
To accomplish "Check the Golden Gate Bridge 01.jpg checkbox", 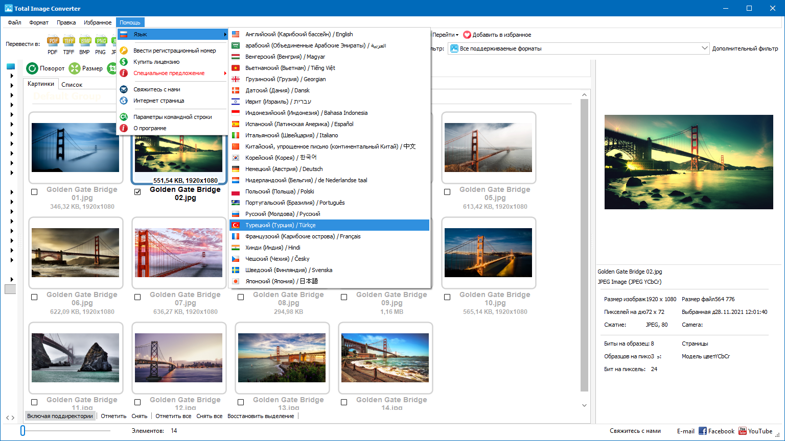I will [x=34, y=192].
